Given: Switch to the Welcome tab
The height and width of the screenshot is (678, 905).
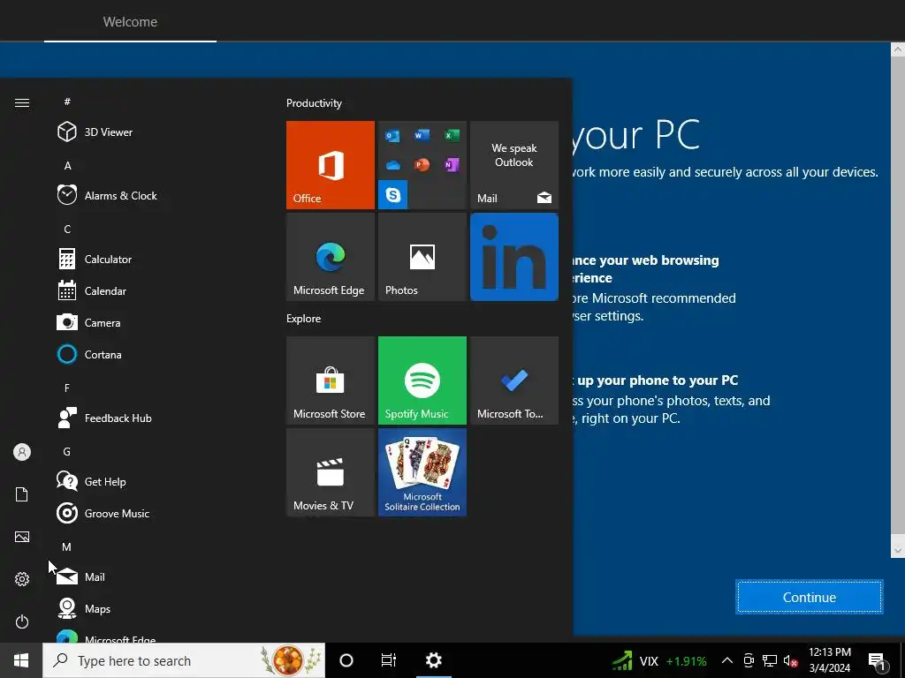Looking at the screenshot, I should 130,21.
